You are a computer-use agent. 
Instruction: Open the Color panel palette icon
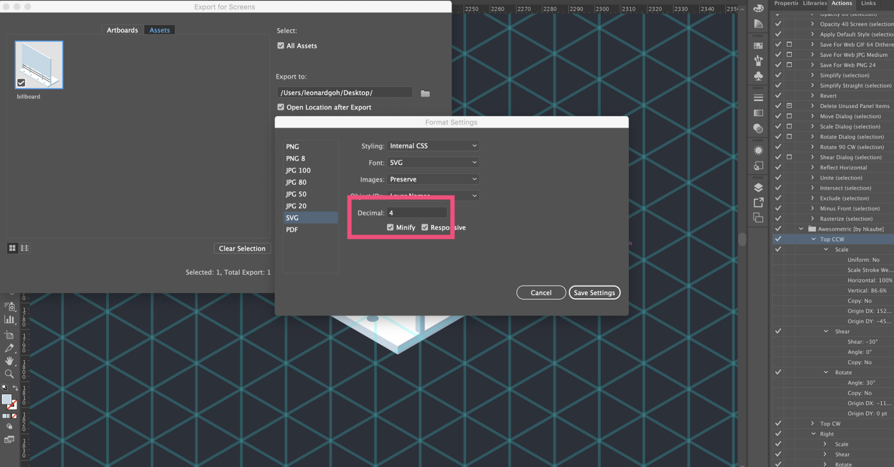[x=758, y=9]
